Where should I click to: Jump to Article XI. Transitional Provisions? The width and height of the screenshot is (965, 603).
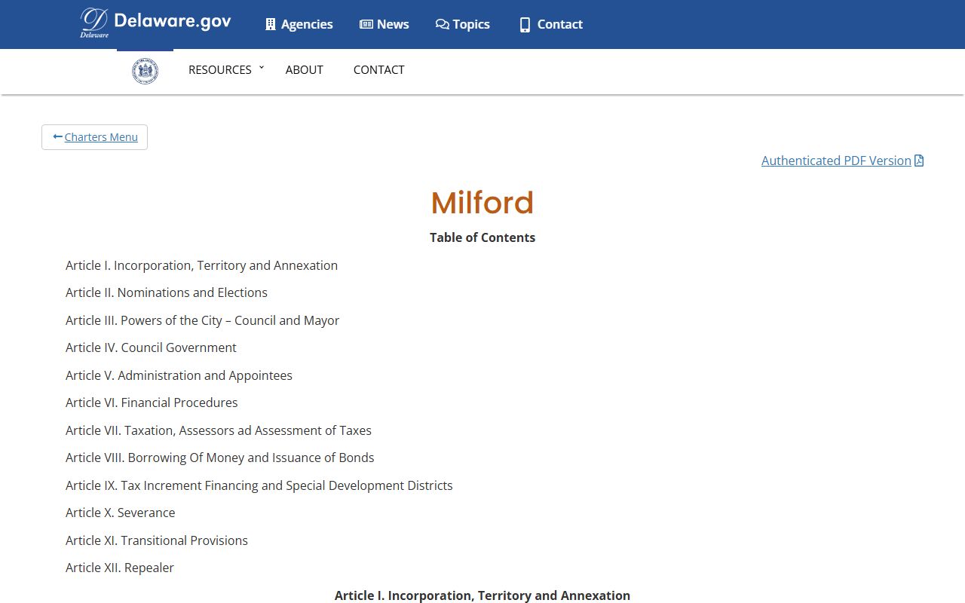[x=157, y=540]
